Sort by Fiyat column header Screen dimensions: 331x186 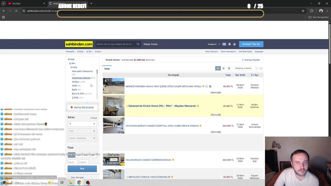click(228, 75)
